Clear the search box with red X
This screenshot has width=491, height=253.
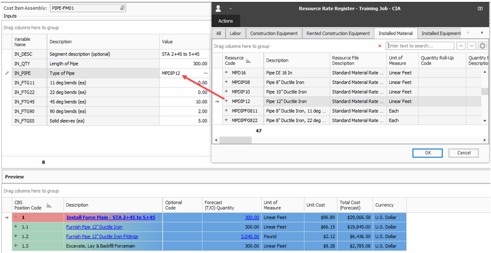pyautogui.click(x=380, y=46)
